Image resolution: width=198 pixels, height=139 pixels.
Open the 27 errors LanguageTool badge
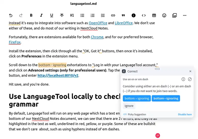(x=158, y=135)
